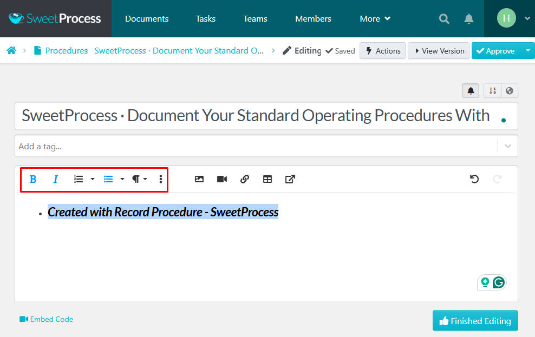Open the Embed Code link

pyautogui.click(x=46, y=319)
